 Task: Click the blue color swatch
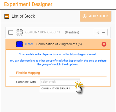tap(19, 44)
